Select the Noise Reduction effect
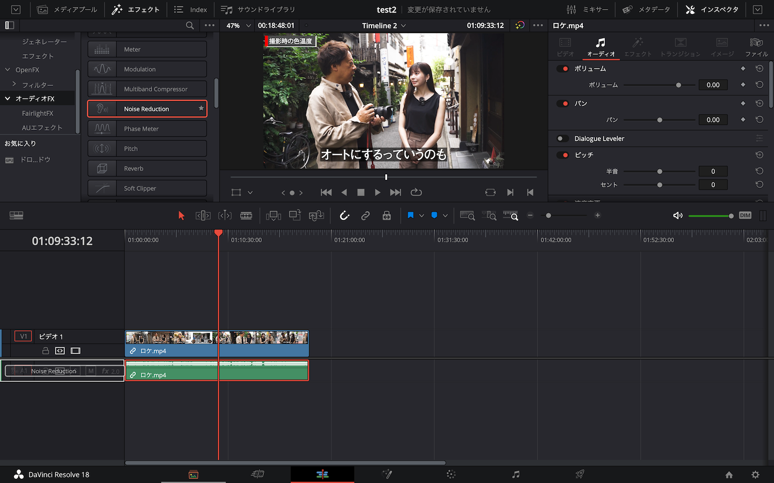The width and height of the screenshot is (774, 483). pos(147,108)
